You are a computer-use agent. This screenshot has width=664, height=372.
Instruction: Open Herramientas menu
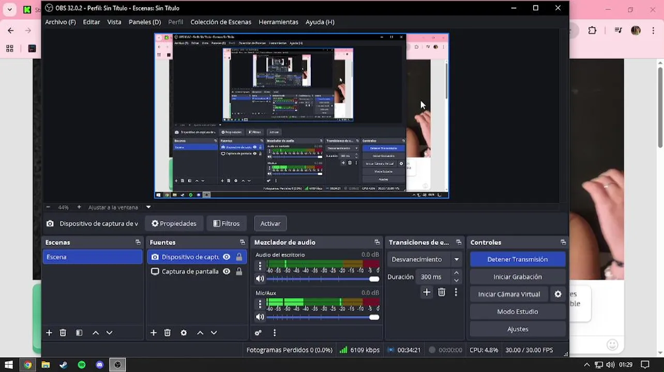(278, 22)
